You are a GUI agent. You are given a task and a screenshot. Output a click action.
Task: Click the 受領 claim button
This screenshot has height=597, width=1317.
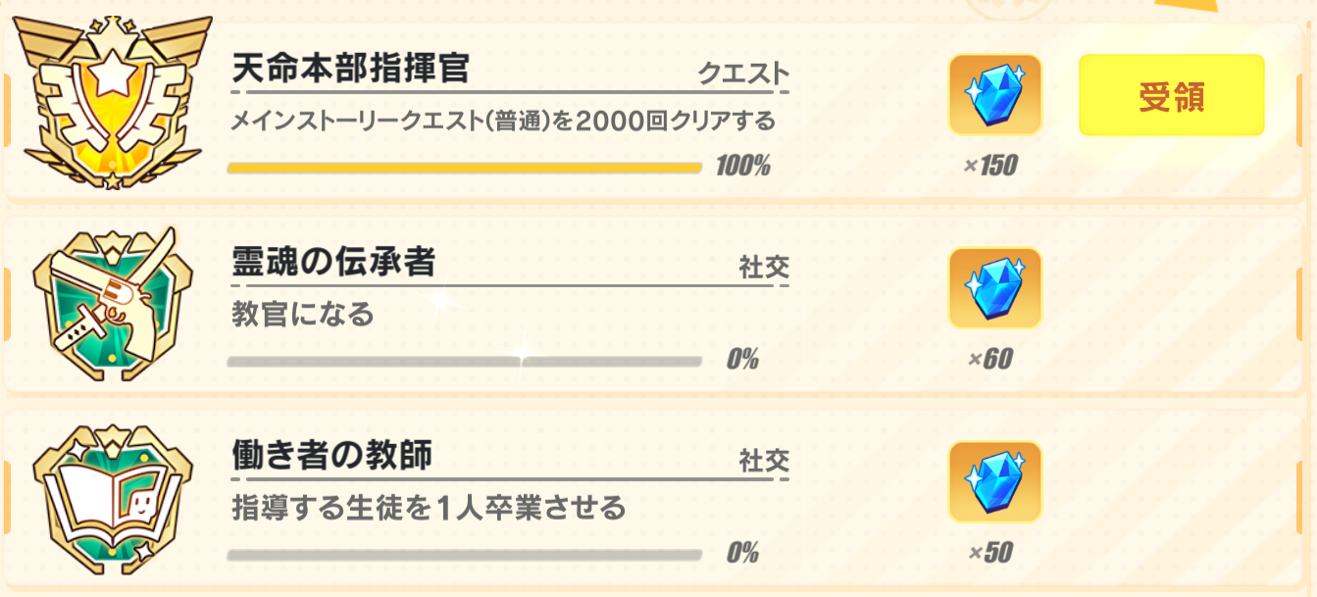tap(1171, 95)
